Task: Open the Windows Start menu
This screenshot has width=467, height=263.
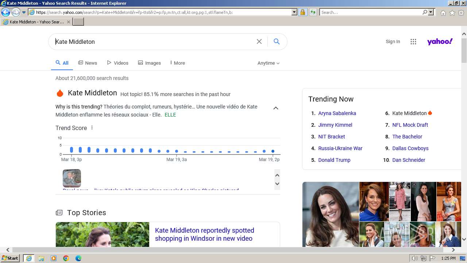Action: tap(10, 258)
